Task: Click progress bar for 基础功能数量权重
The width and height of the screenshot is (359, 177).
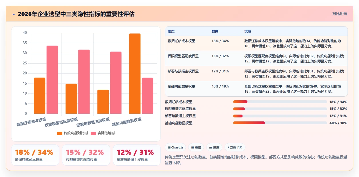Action: (280, 123)
